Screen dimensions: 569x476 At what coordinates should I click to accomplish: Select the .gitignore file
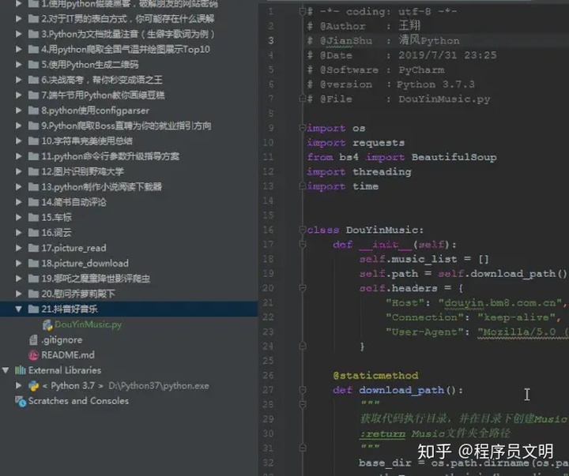click(x=62, y=340)
